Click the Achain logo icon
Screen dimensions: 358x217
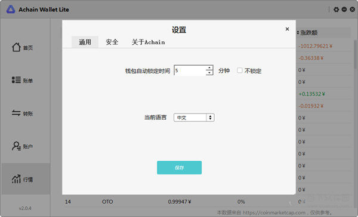[x=11, y=10]
